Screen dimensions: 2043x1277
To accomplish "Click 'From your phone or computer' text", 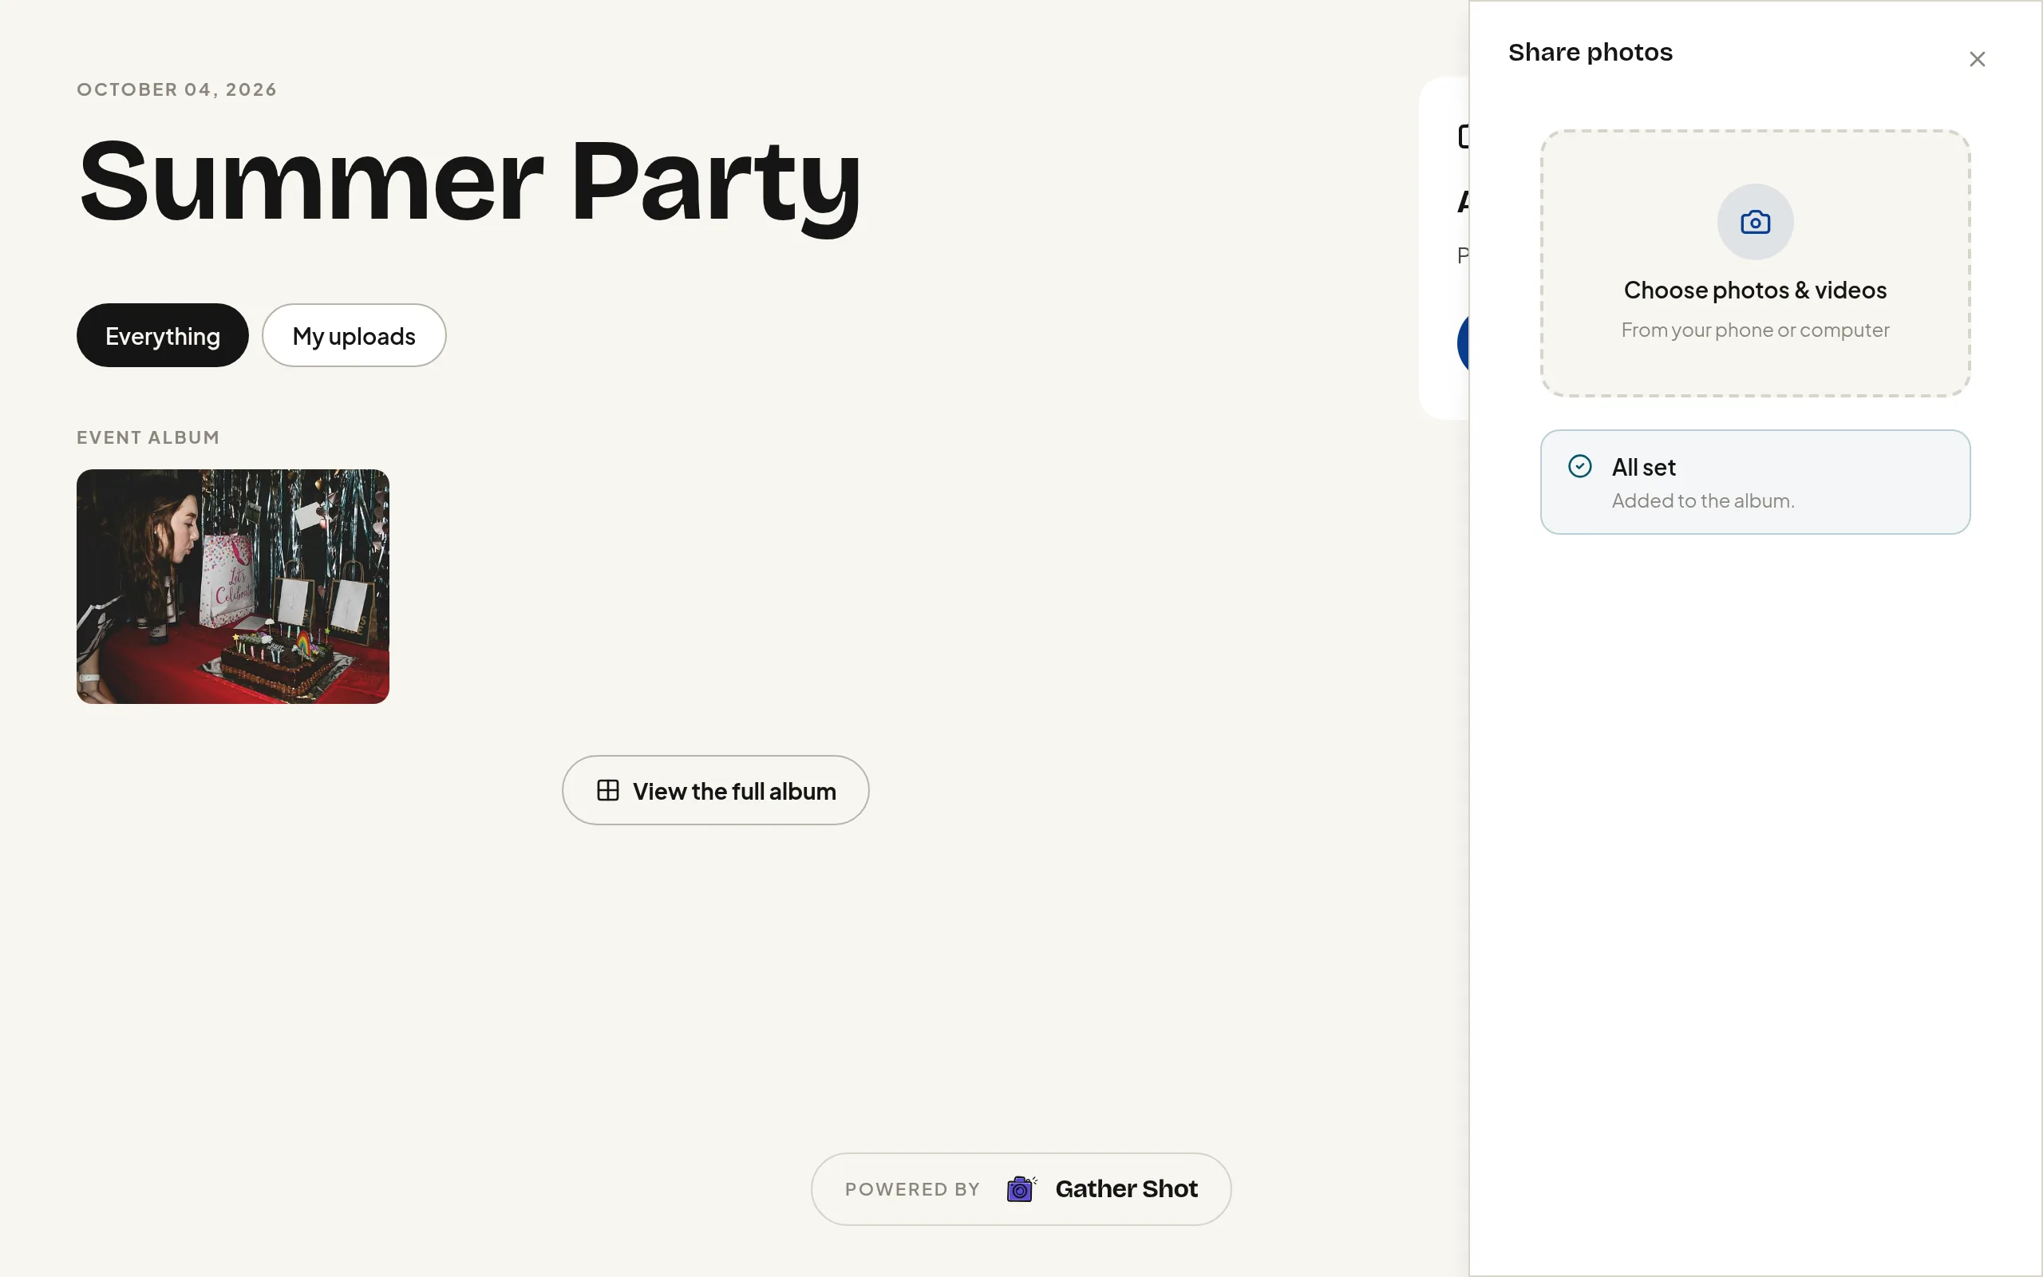I will click(x=1755, y=330).
